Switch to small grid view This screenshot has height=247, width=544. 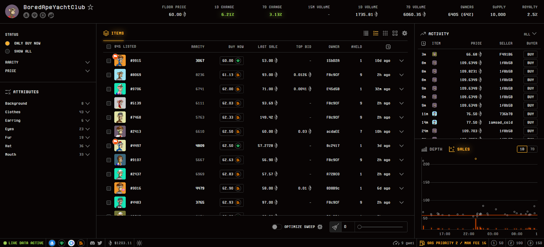tap(385, 33)
